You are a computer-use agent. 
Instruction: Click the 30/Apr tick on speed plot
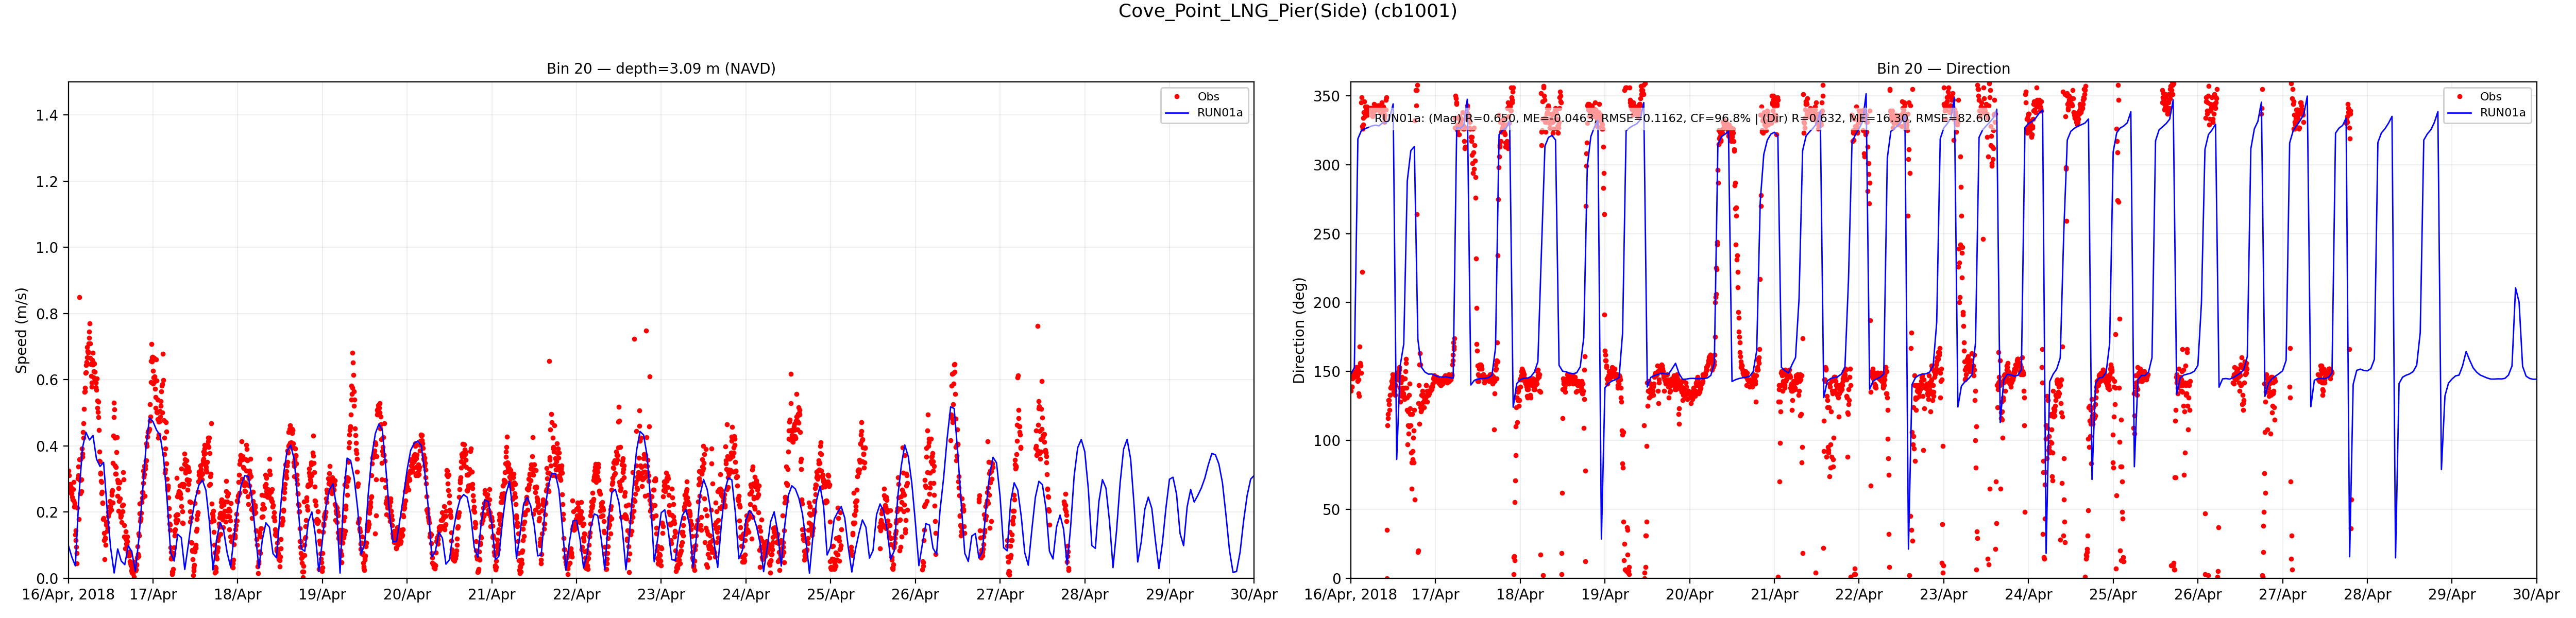[1253, 595]
